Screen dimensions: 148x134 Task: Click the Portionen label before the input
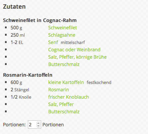(x=14, y=125)
